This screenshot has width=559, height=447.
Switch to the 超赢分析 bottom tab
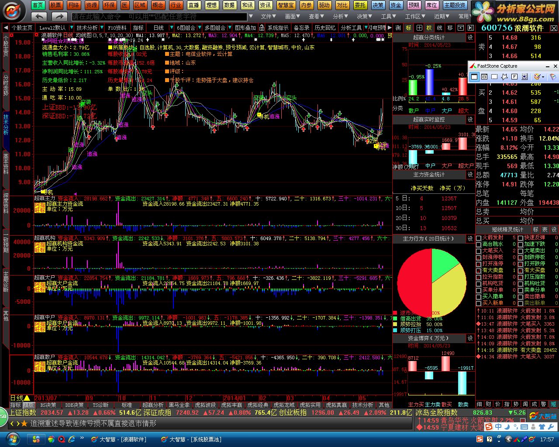point(154,405)
